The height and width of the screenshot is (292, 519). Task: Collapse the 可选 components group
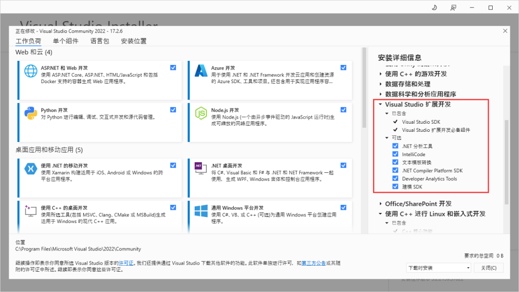(387, 138)
